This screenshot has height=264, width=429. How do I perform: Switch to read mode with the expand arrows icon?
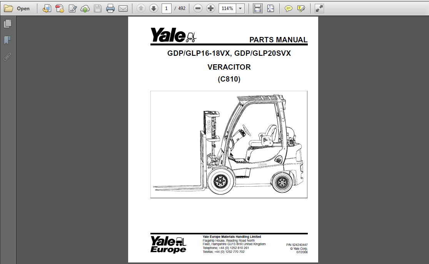pyautogui.click(x=319, y=8)
